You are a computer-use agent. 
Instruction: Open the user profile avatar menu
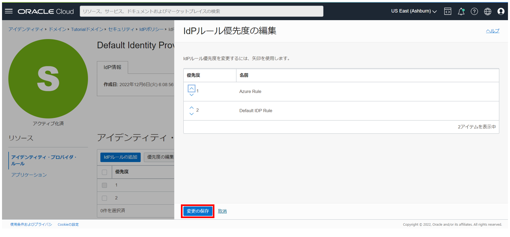(x=501, y=11)
